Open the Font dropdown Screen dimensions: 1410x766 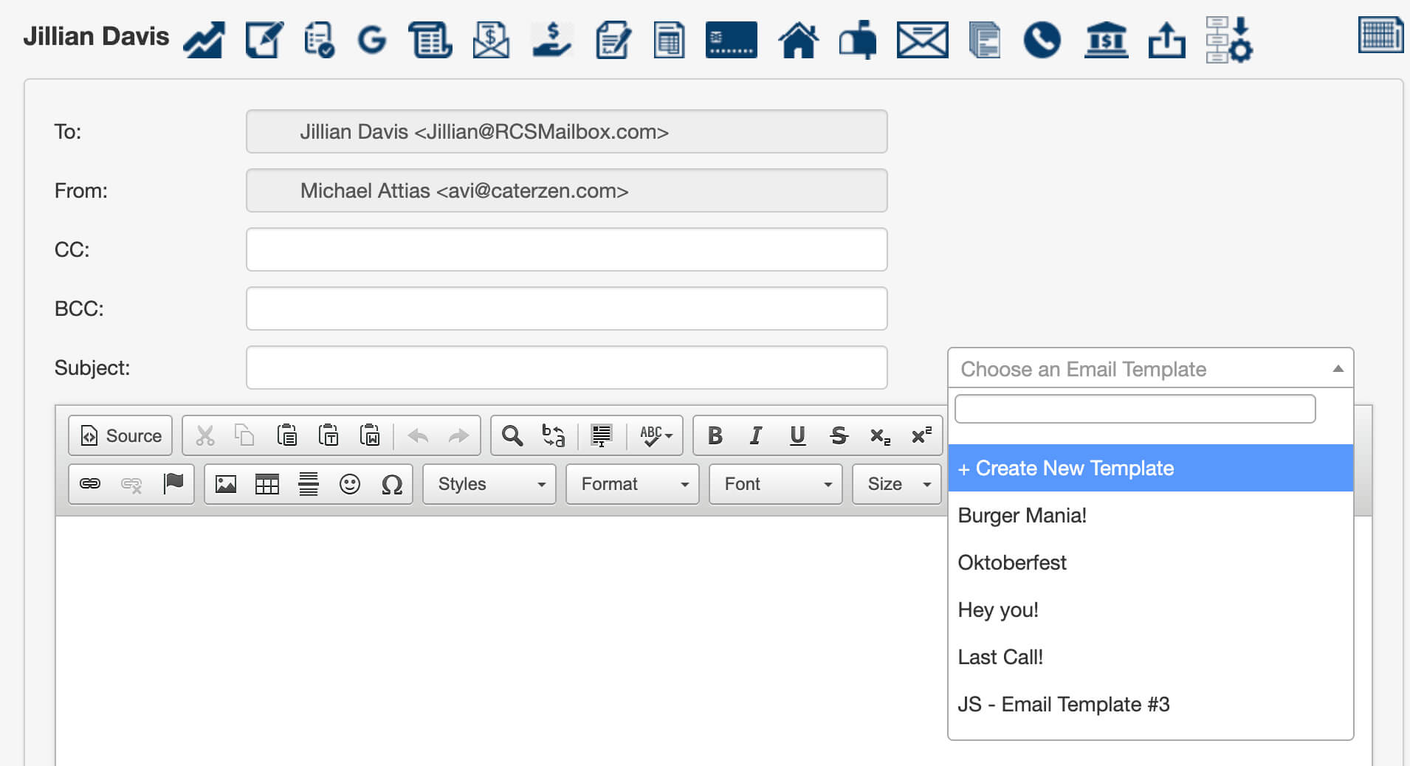[x=775, y=484]
